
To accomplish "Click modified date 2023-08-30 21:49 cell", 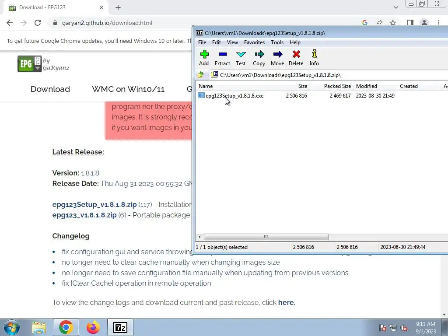I will [x=375, y=96].
